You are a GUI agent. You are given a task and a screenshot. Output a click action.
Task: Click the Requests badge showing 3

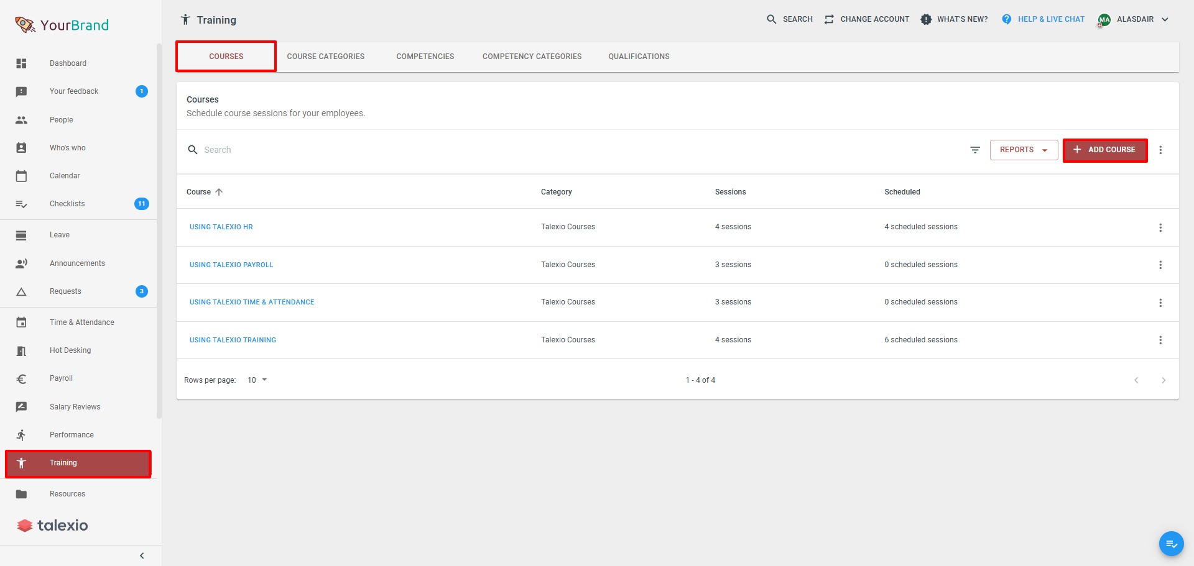pyautogui.click(x=142, y=291)
